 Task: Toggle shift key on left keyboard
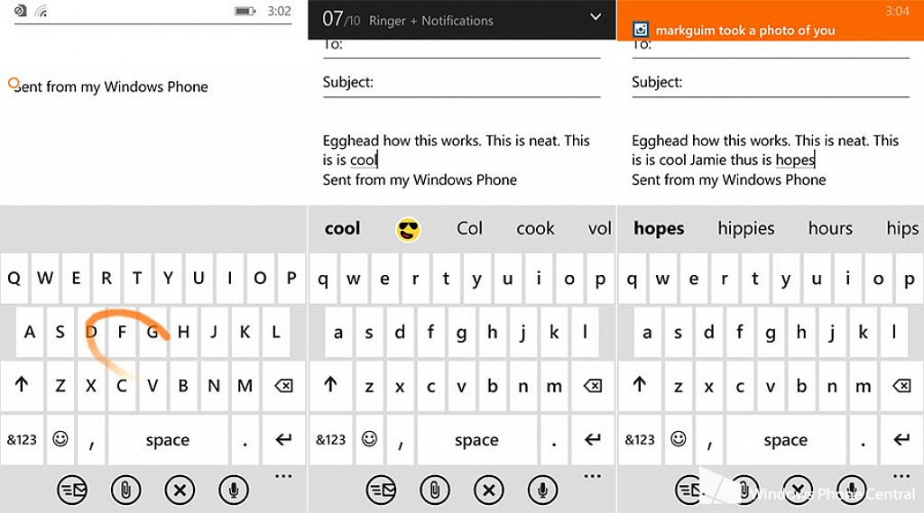22,386
